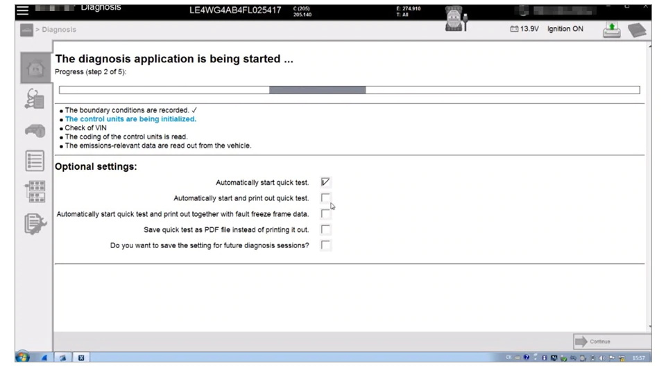Click the Diagnosis breadcrumb label
Image resolution: width=666 pixels, height=370 pixels.
59,30
